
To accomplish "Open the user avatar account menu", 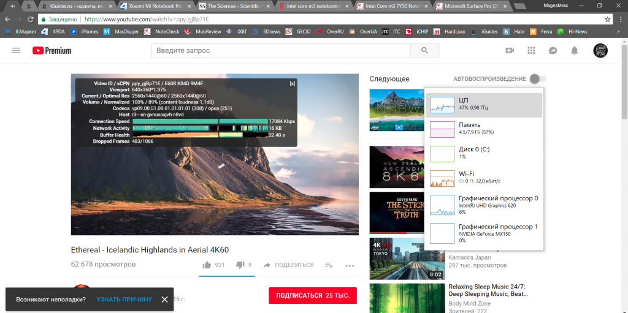I will [x=600, y=51].
